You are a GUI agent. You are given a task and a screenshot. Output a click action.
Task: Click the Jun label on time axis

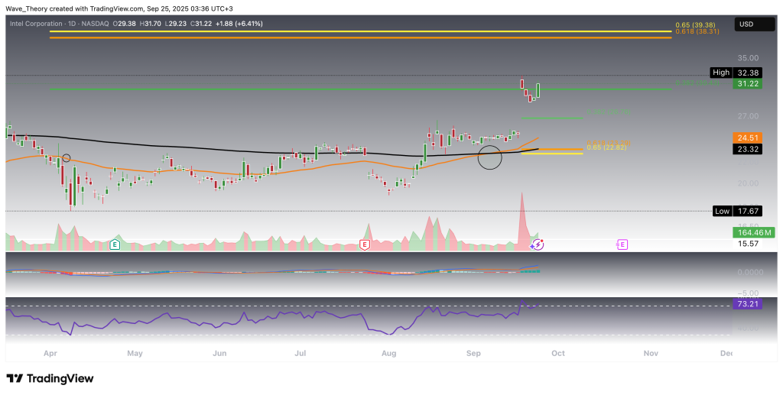pyautogui.click(x=219, y=353)
